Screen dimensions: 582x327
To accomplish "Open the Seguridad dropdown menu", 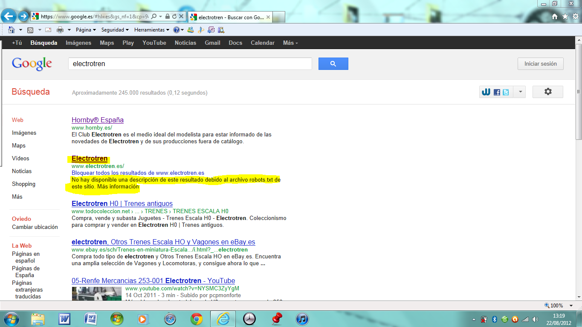I will coord(115,30).
